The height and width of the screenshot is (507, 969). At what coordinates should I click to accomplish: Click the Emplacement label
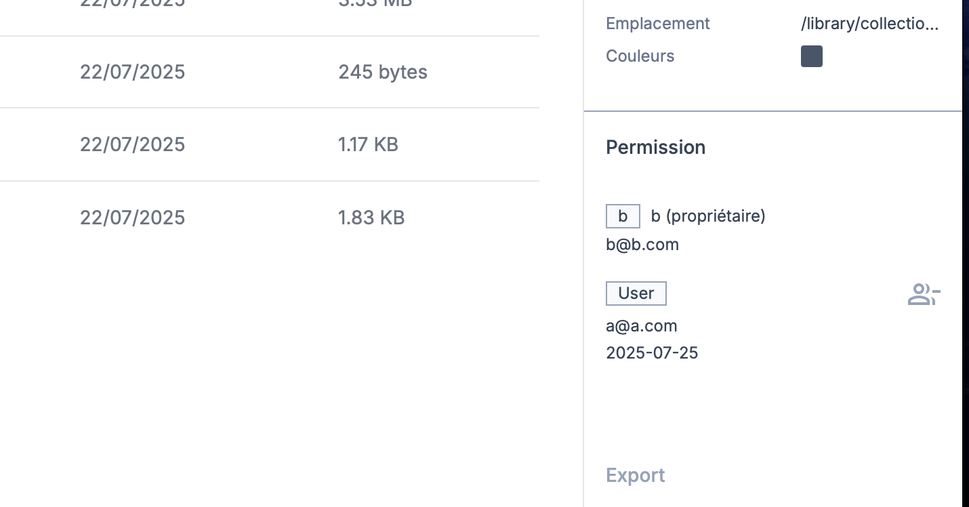657,24
